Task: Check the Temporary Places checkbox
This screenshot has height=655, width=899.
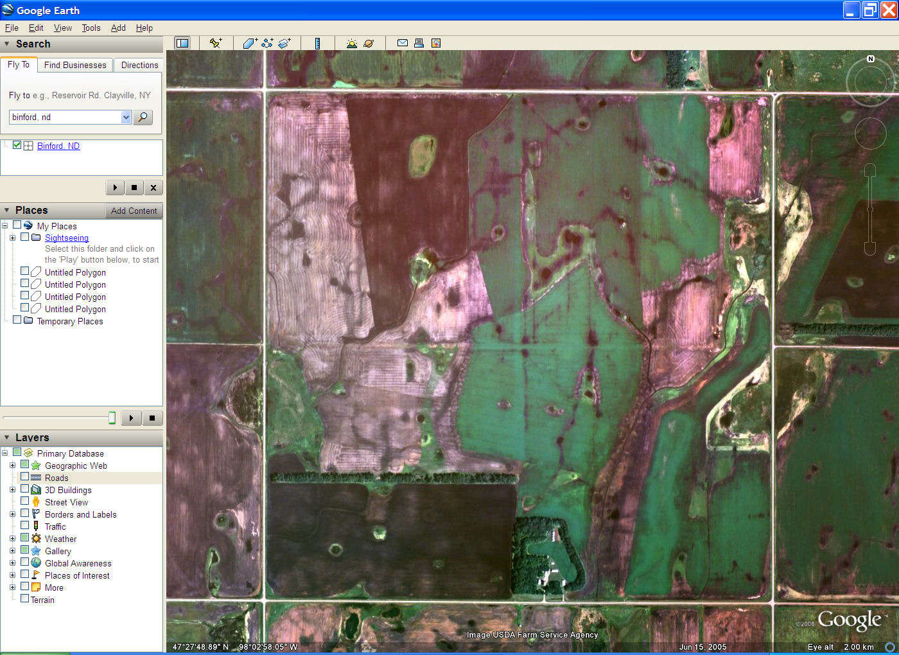Action: click(17, 320)
